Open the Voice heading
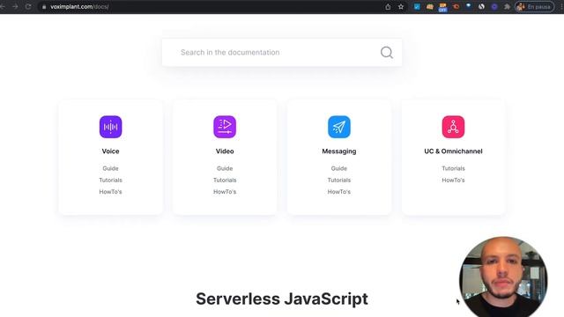Image resolution: width=564 pixels, height=317 pixels. [x=110, y=151]
